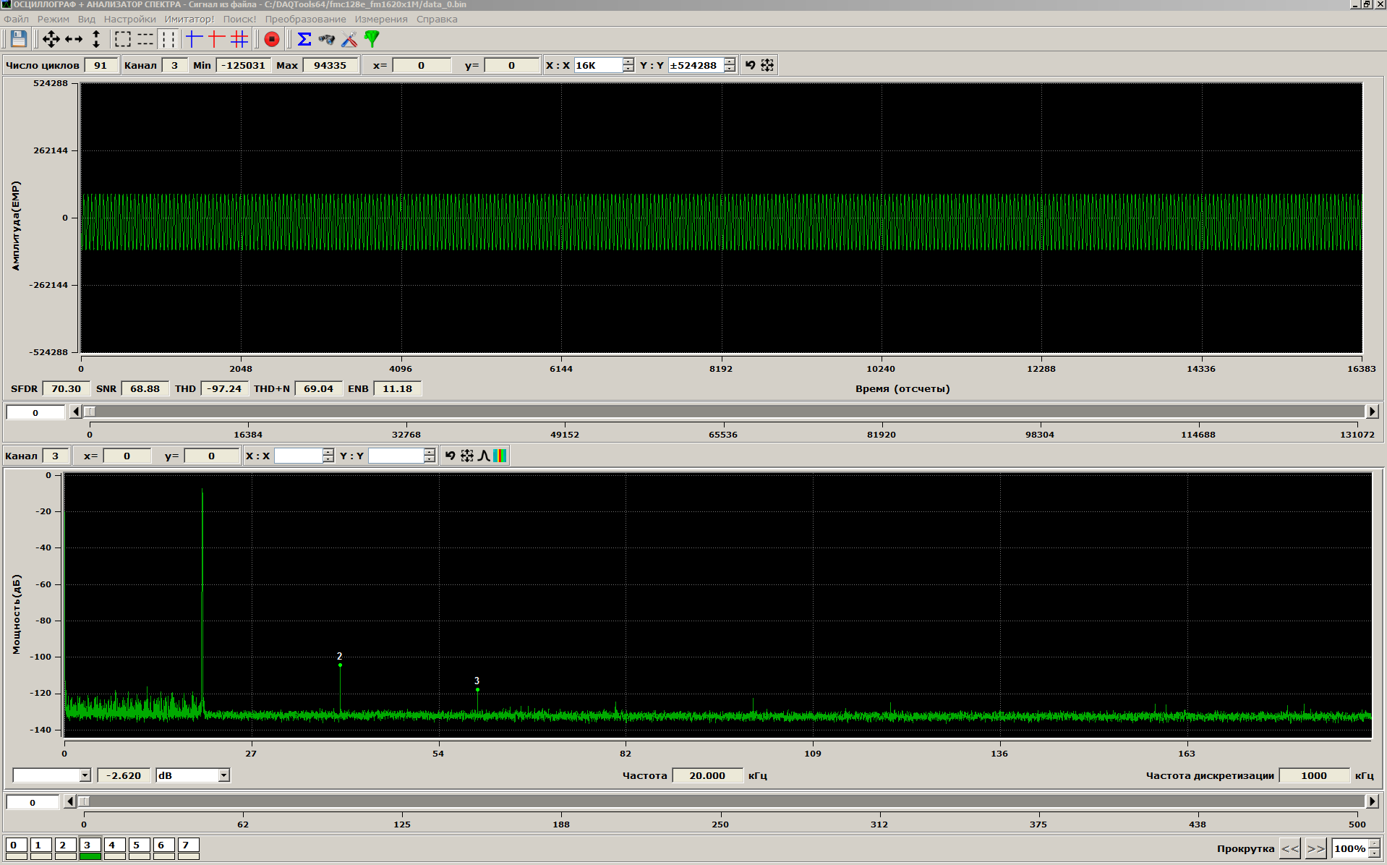1387x865 pixels.
Task: Enable the blue crosshair cursor
Action: [x=194, y=39]
